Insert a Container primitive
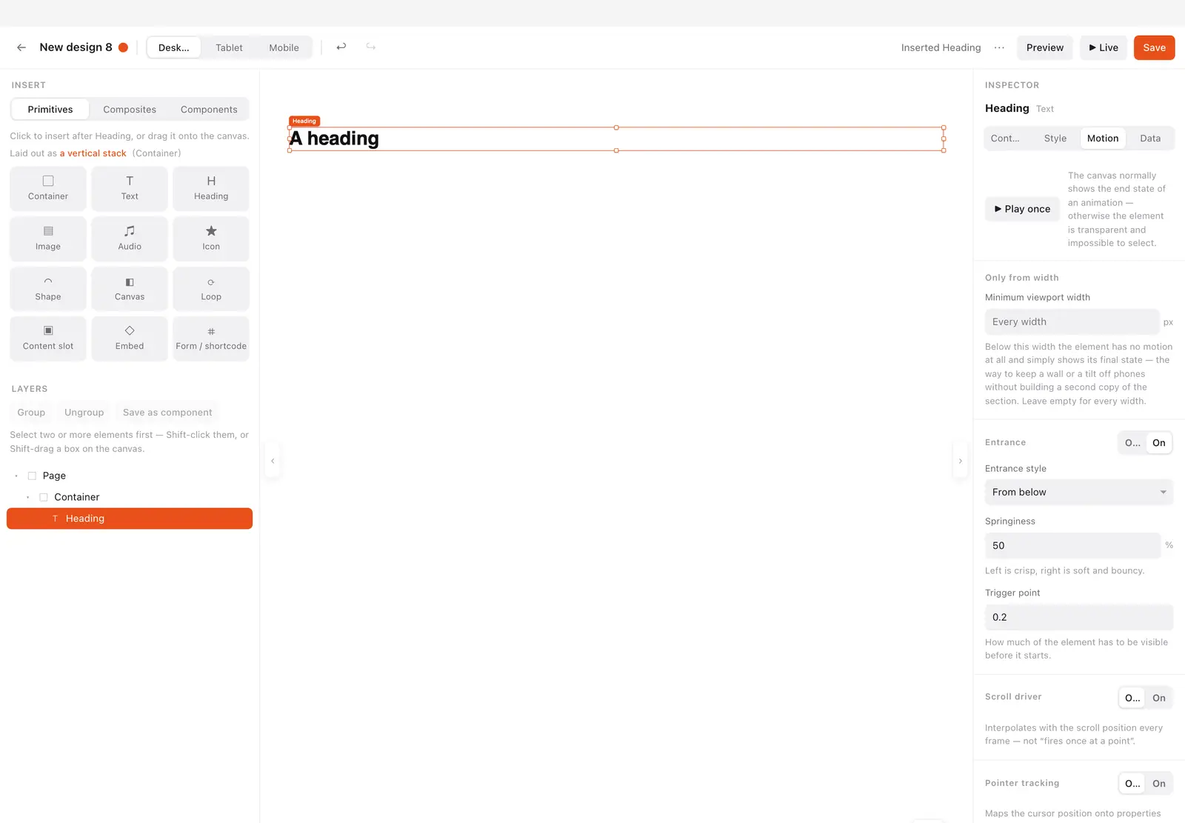1185x823 pixels. tap(48, 188)
